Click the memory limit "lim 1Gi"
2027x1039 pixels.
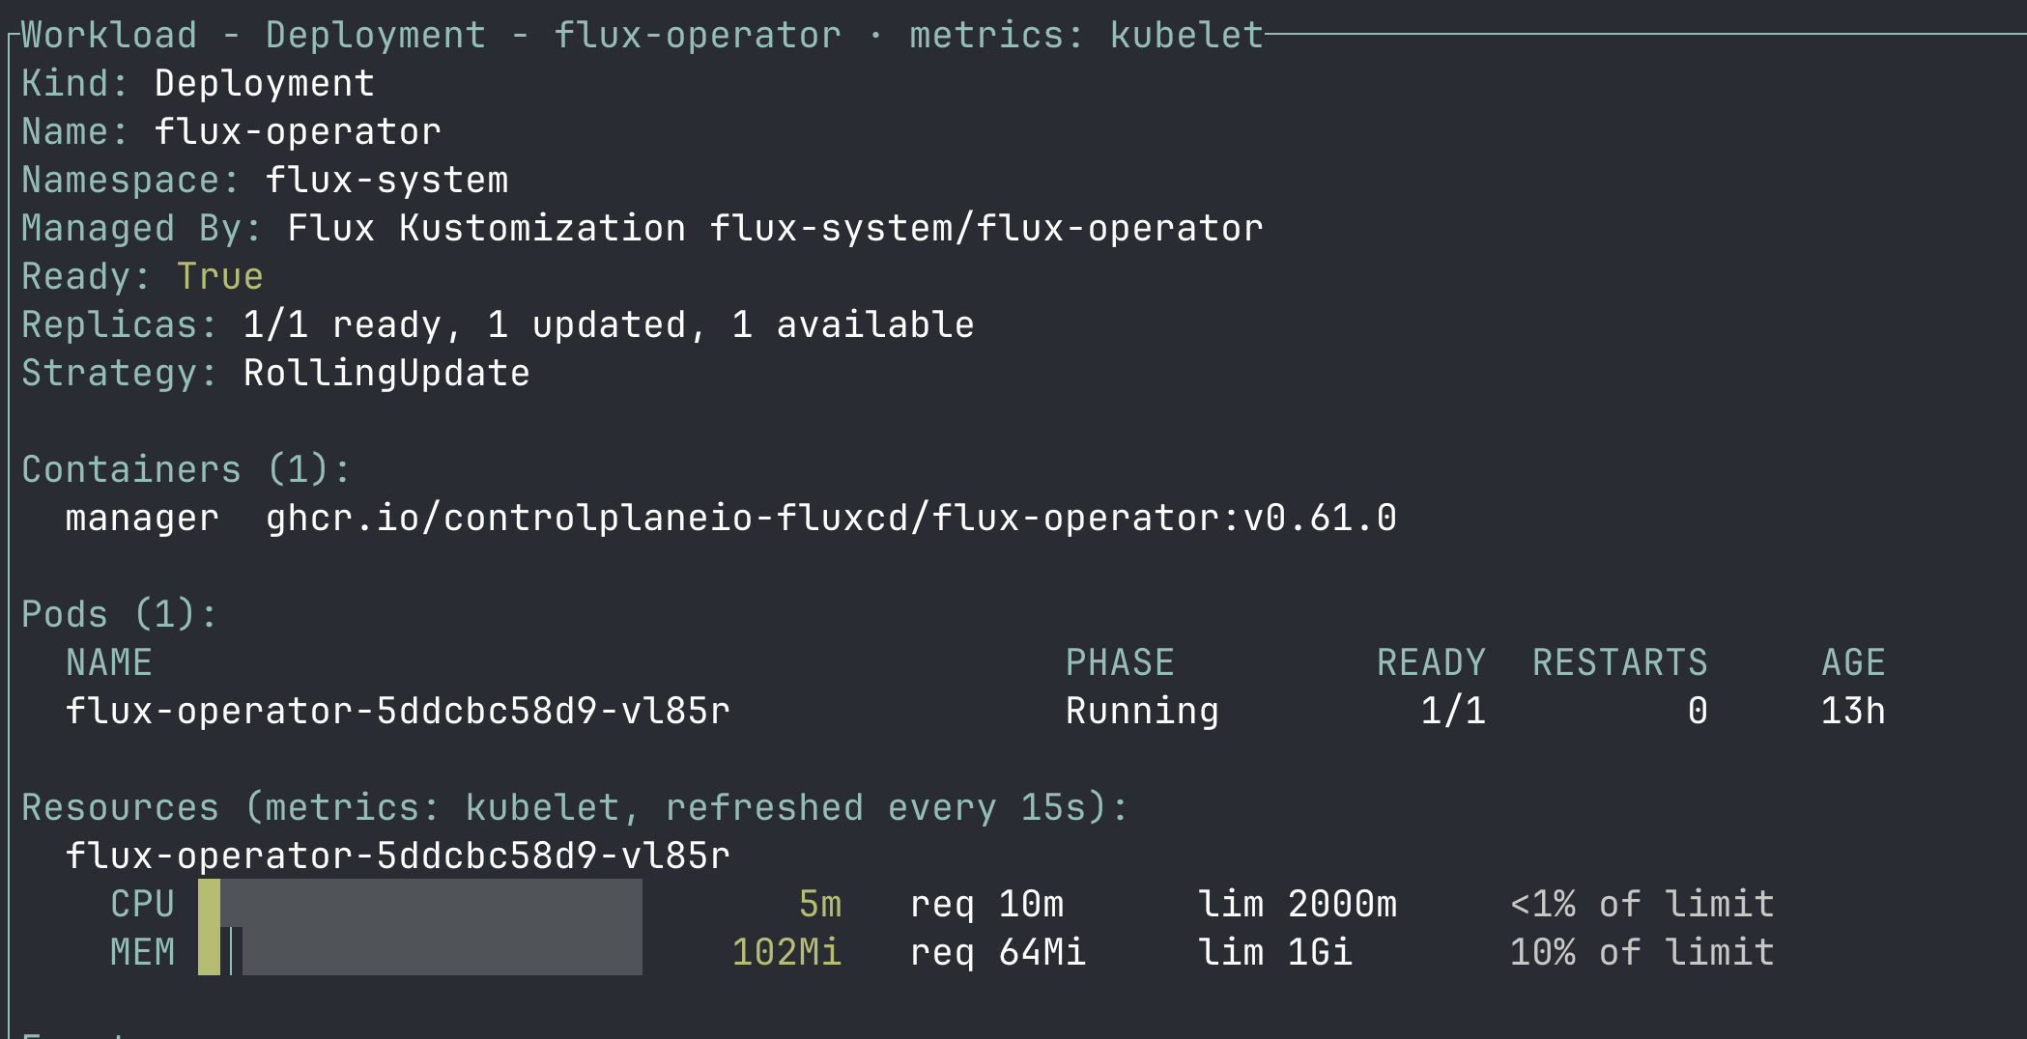[1275, 952]
